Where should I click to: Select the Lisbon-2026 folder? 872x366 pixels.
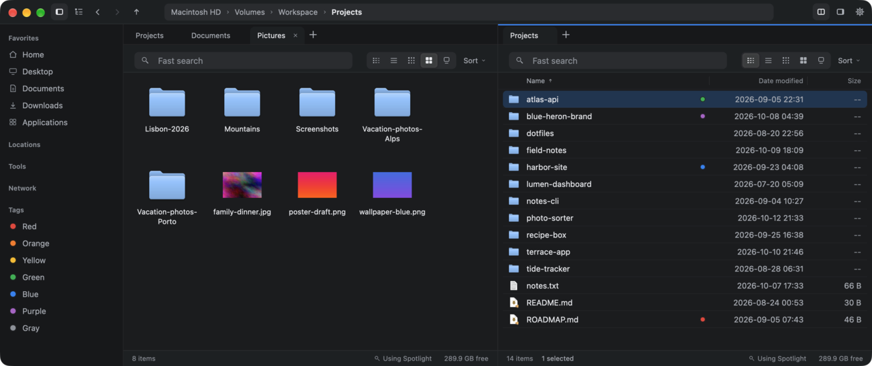pyautogui.click(x=167, y=110)
